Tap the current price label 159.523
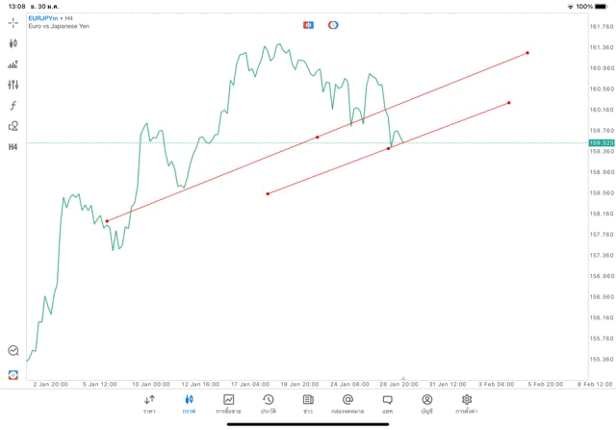The width and height of the screenshot is (616, 430). pyautogui.click(x=601, y=142)
